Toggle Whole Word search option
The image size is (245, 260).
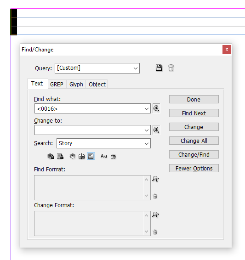click(113, 156)
